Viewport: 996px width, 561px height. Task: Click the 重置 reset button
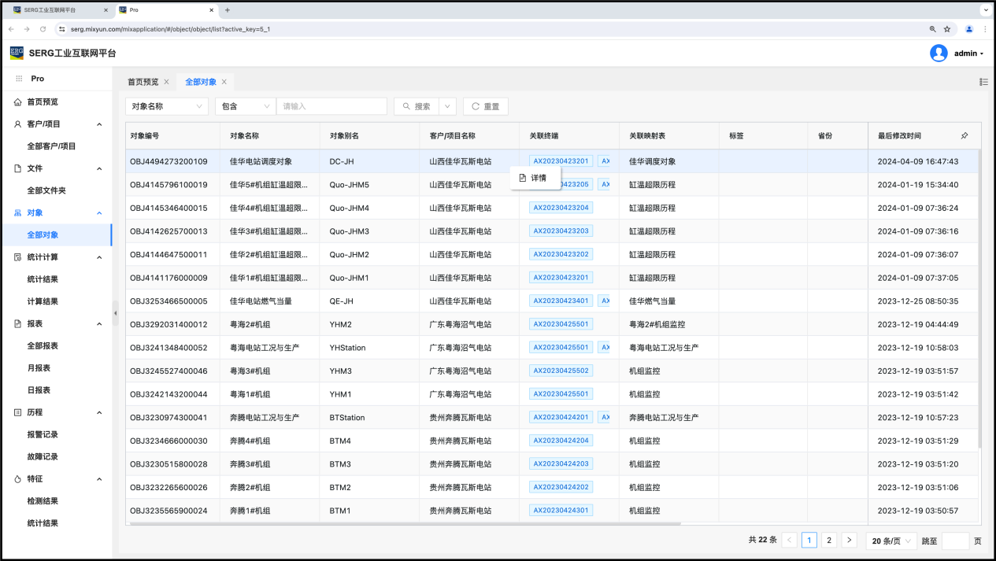(x=485, y=106)
